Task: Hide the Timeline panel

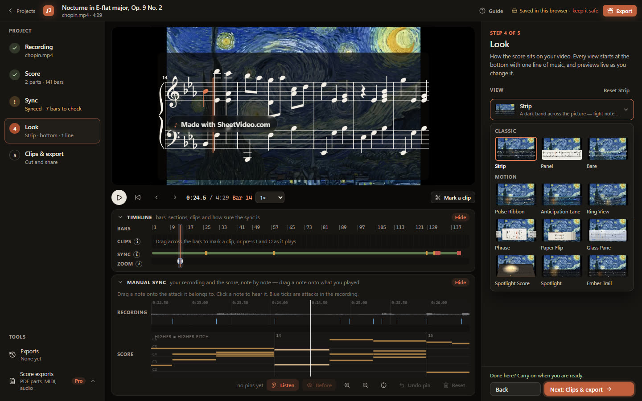Action: point(461,217)
